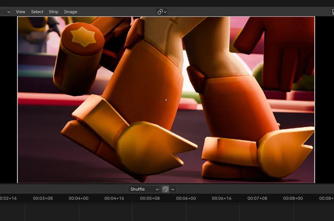Click the 00:07+08 timeline label

[x=257, y=198]
